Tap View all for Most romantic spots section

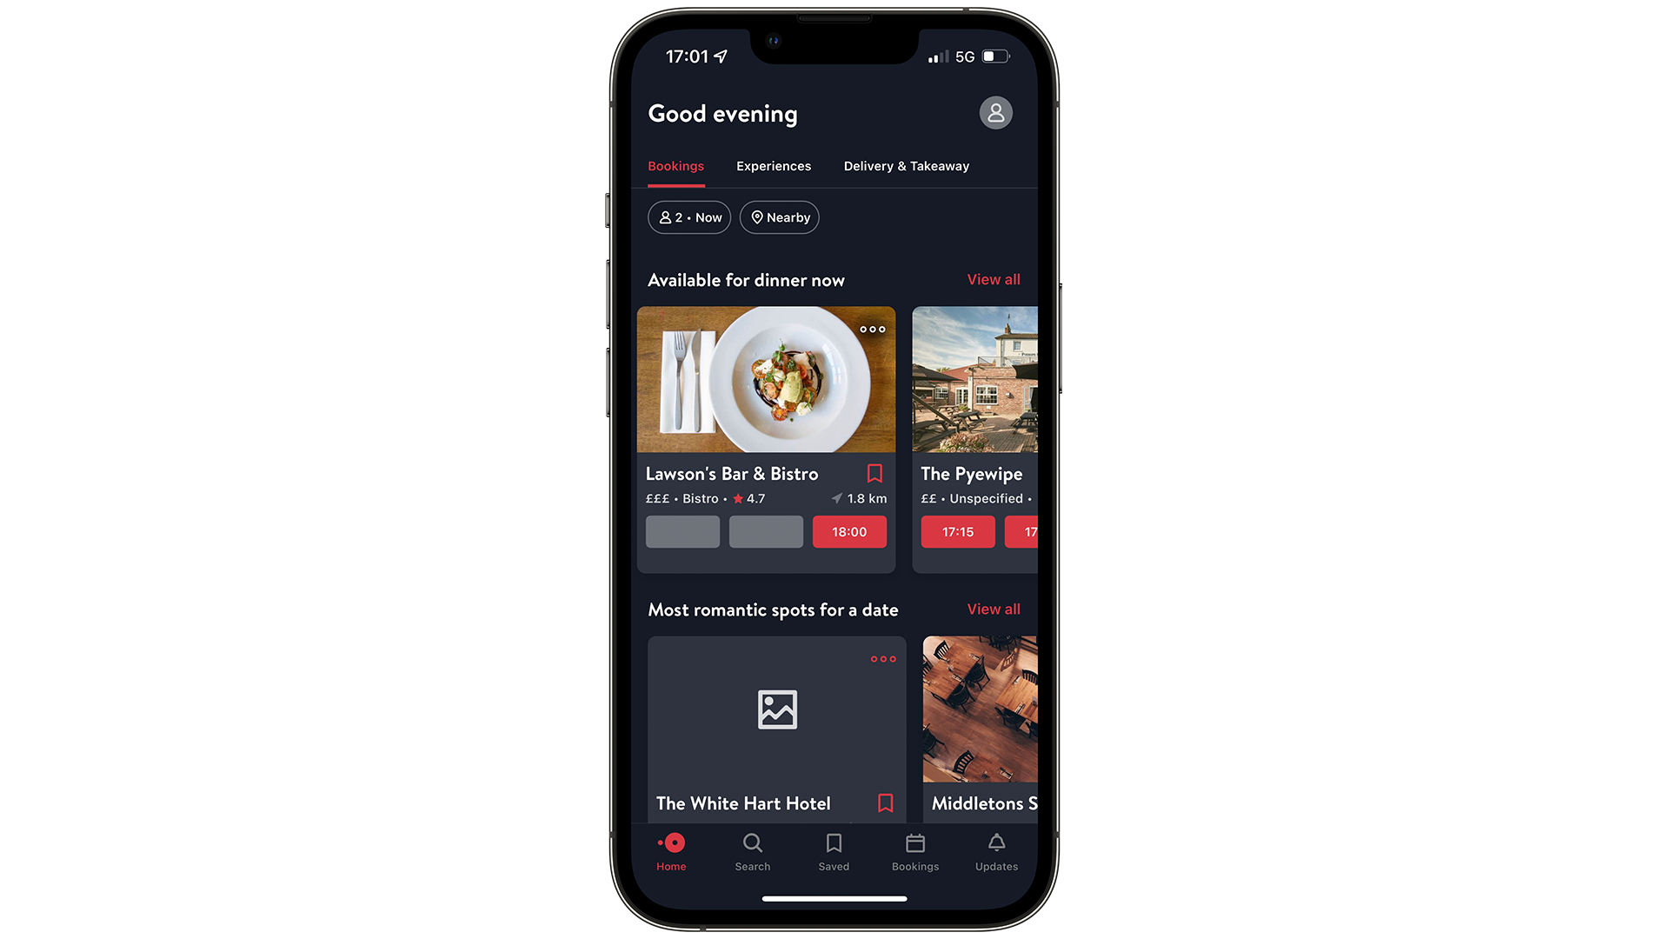(x=994, y=609)
